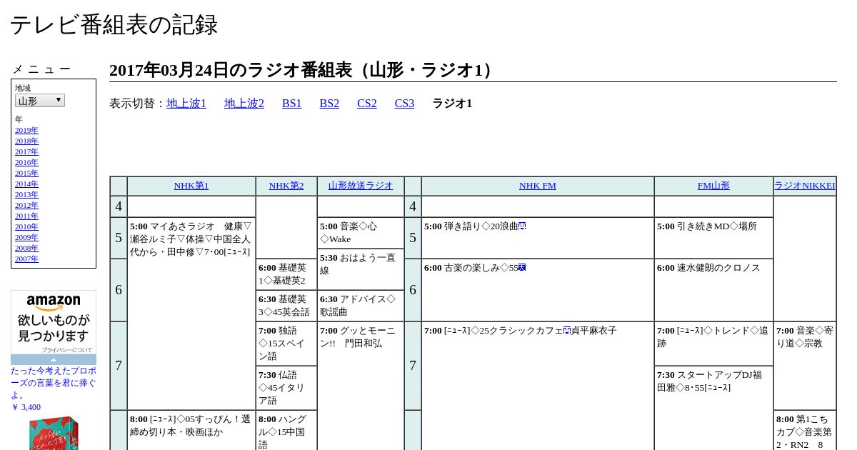857x450 pixels.
Task: Open the 山形 region dropdown
Action: [x=40, y=101]
